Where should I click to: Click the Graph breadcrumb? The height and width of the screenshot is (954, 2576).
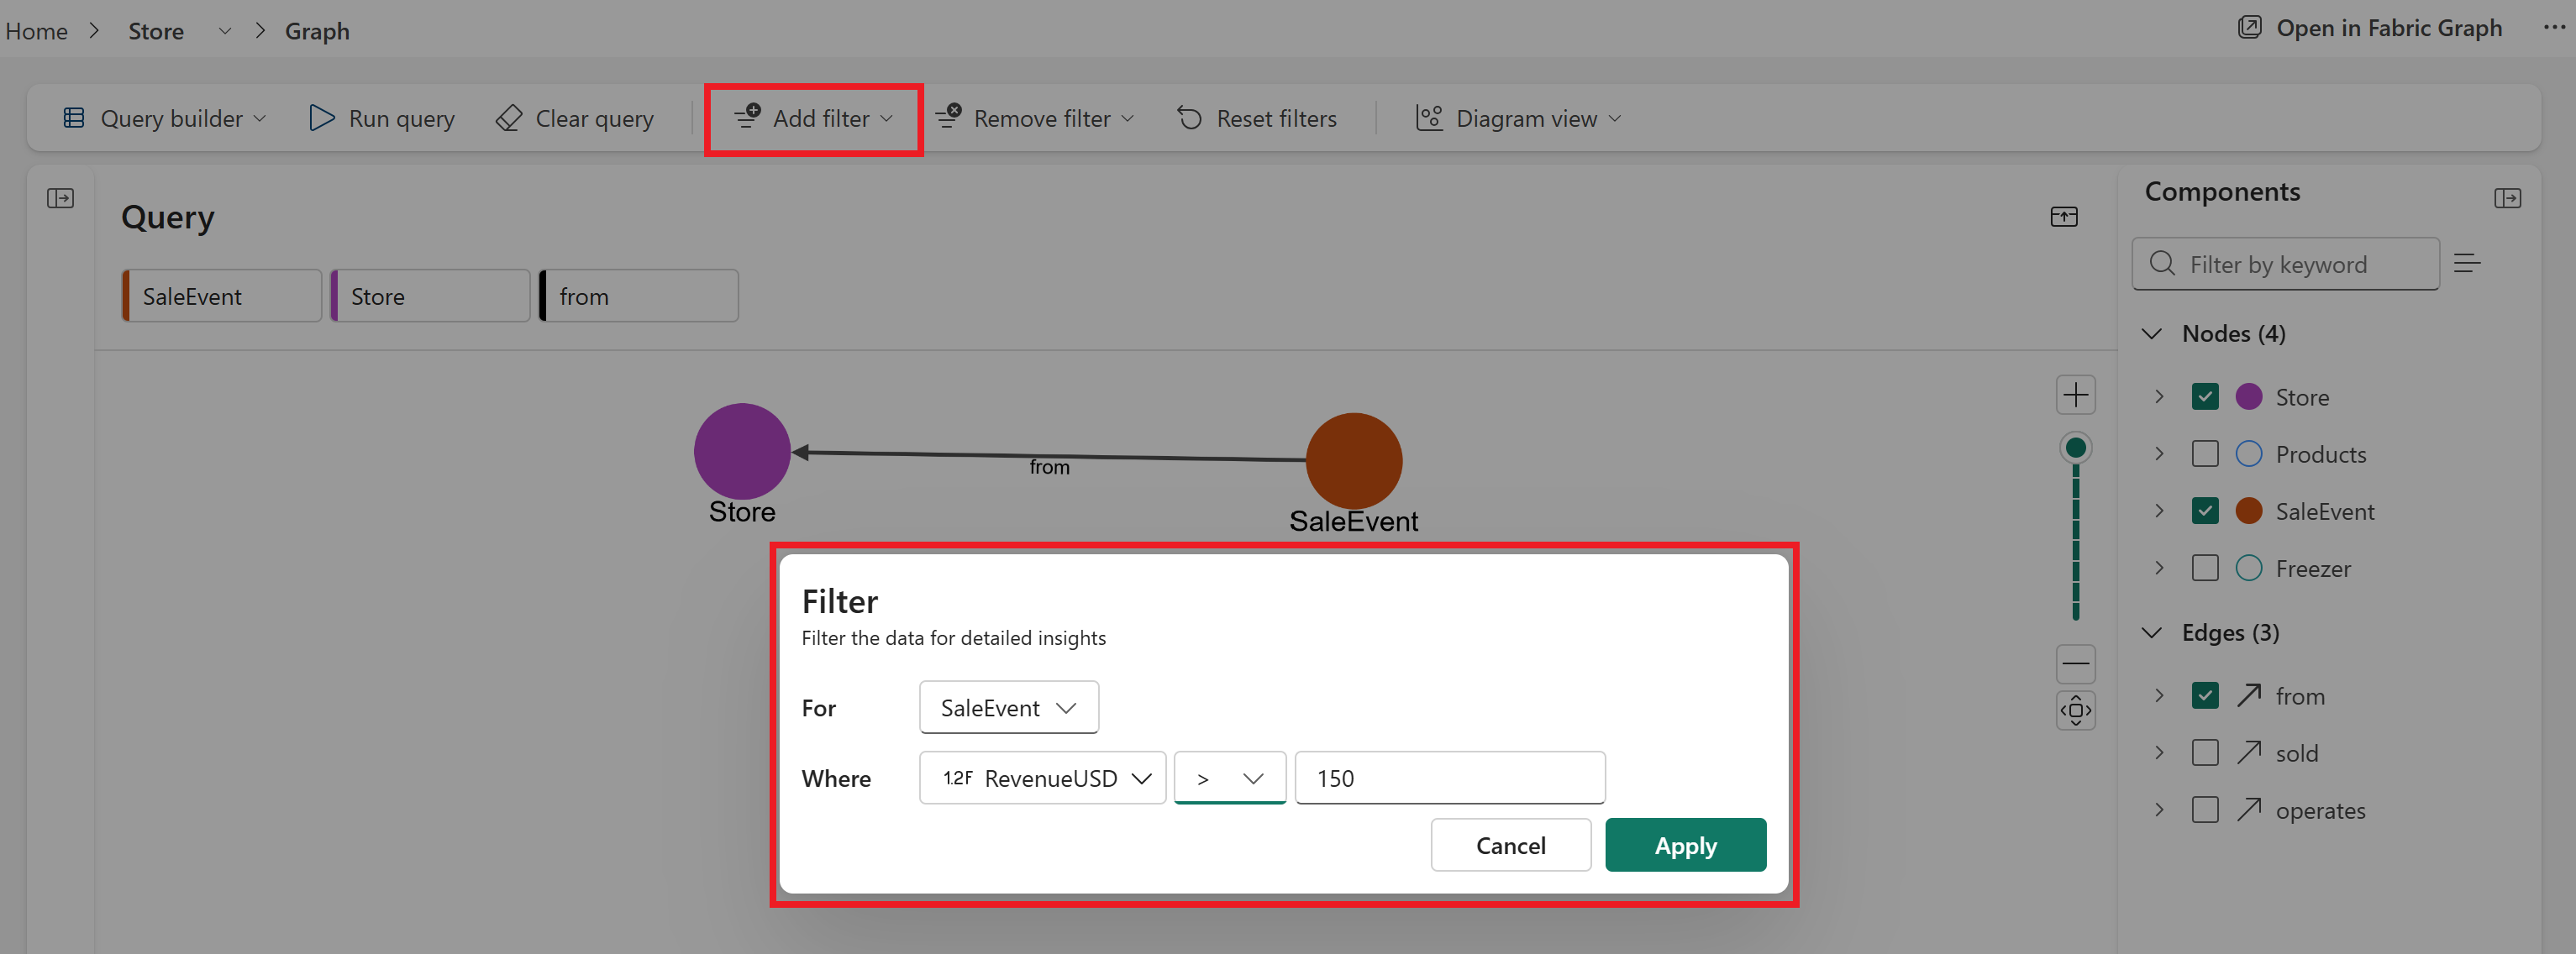point(317,31)
